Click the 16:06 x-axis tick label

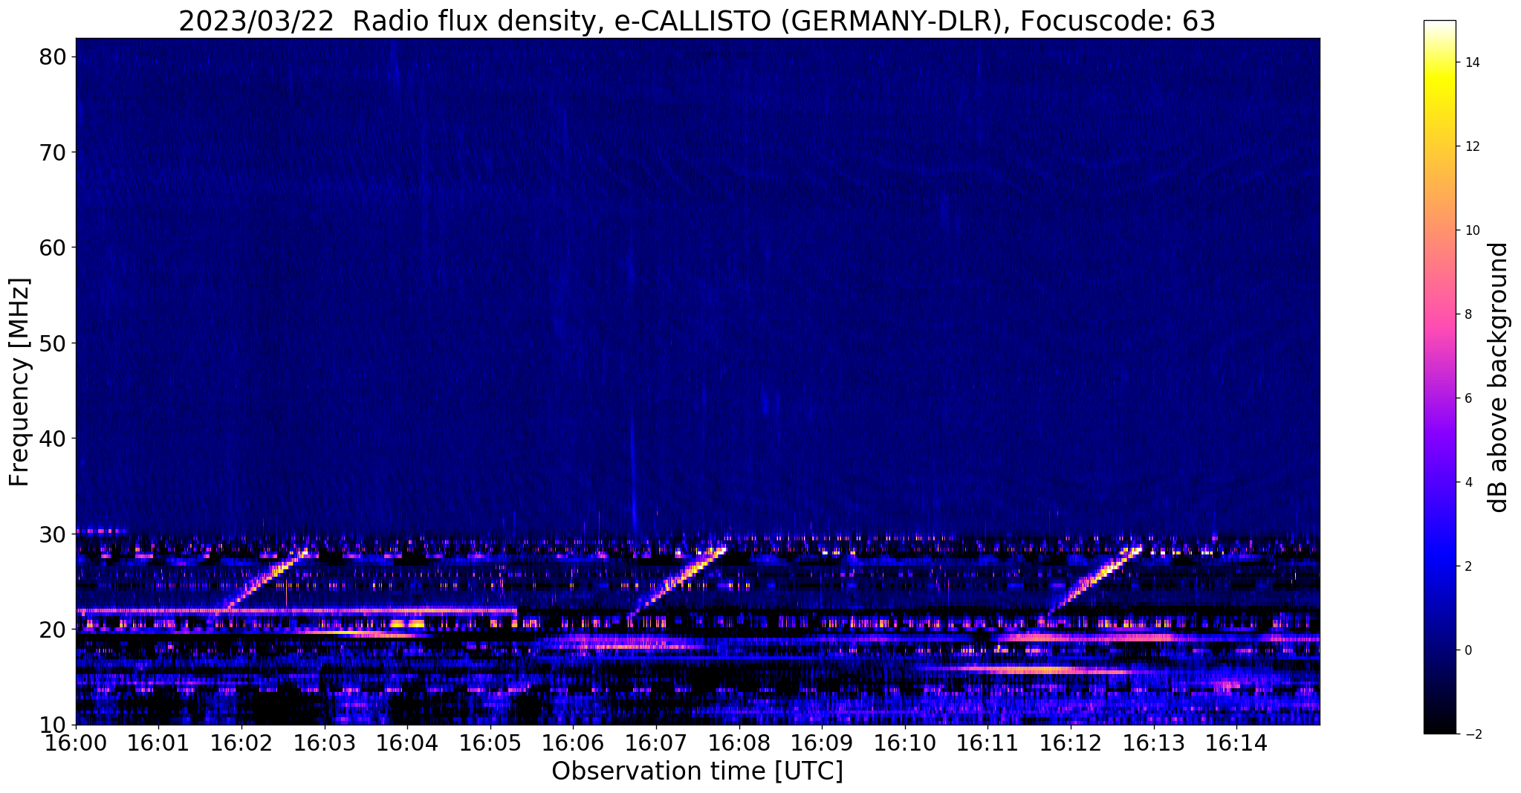coord(573,743)
